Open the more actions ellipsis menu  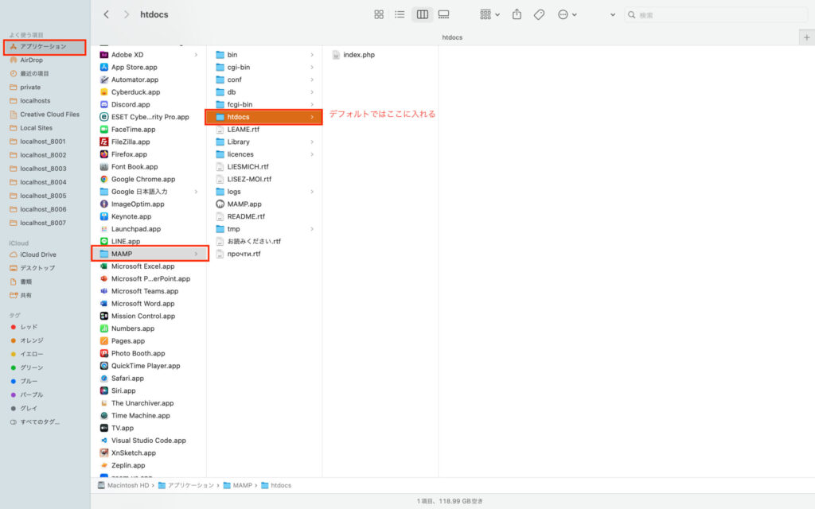pyautogui.click(x=567, y=14)
